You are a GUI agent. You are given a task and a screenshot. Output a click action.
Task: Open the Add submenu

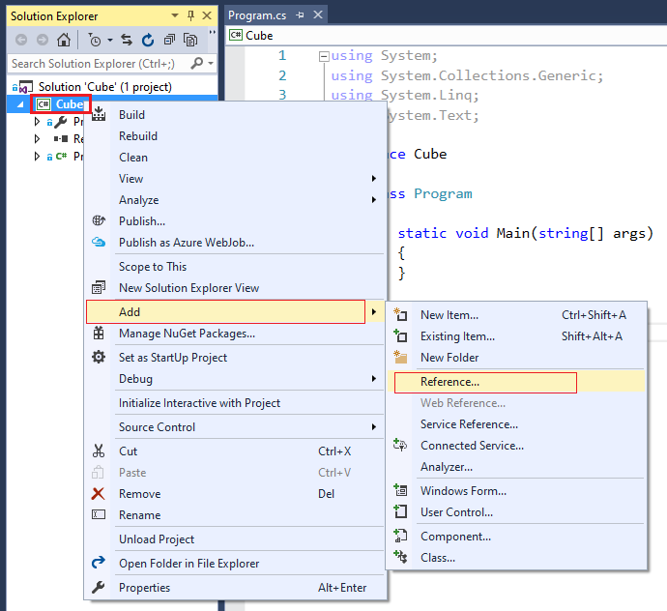236,312
